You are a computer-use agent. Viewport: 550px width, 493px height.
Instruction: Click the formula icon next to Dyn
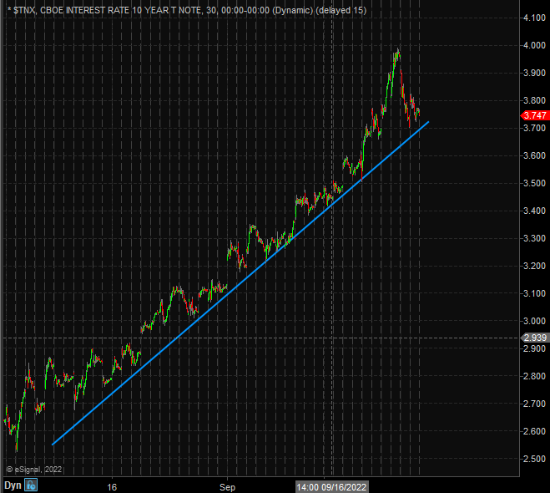(31, 485)
